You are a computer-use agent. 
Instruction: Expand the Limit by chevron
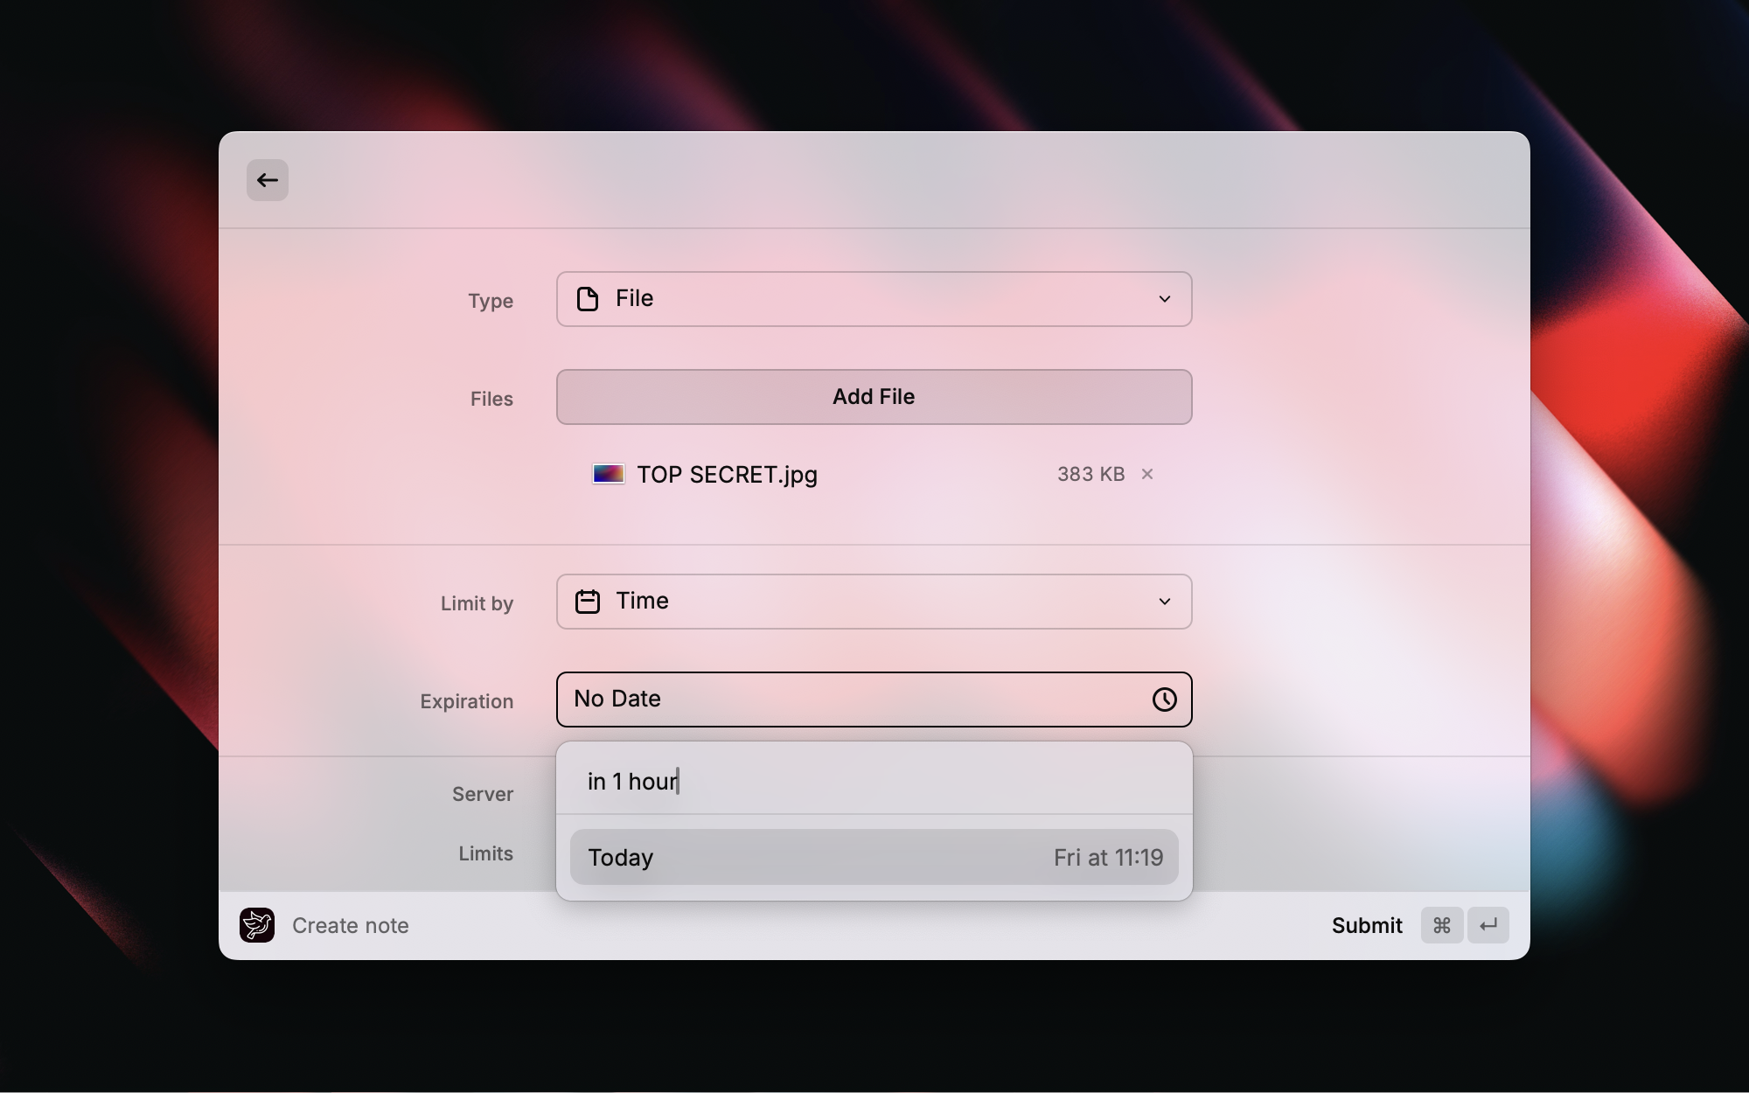click(1164, 602)
